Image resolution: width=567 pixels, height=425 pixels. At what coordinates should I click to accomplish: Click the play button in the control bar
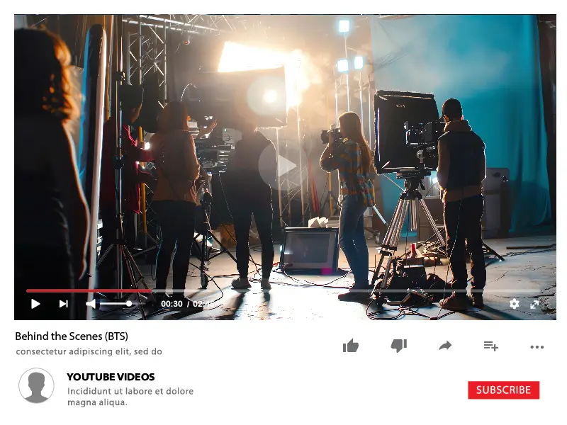coord(35,304)
